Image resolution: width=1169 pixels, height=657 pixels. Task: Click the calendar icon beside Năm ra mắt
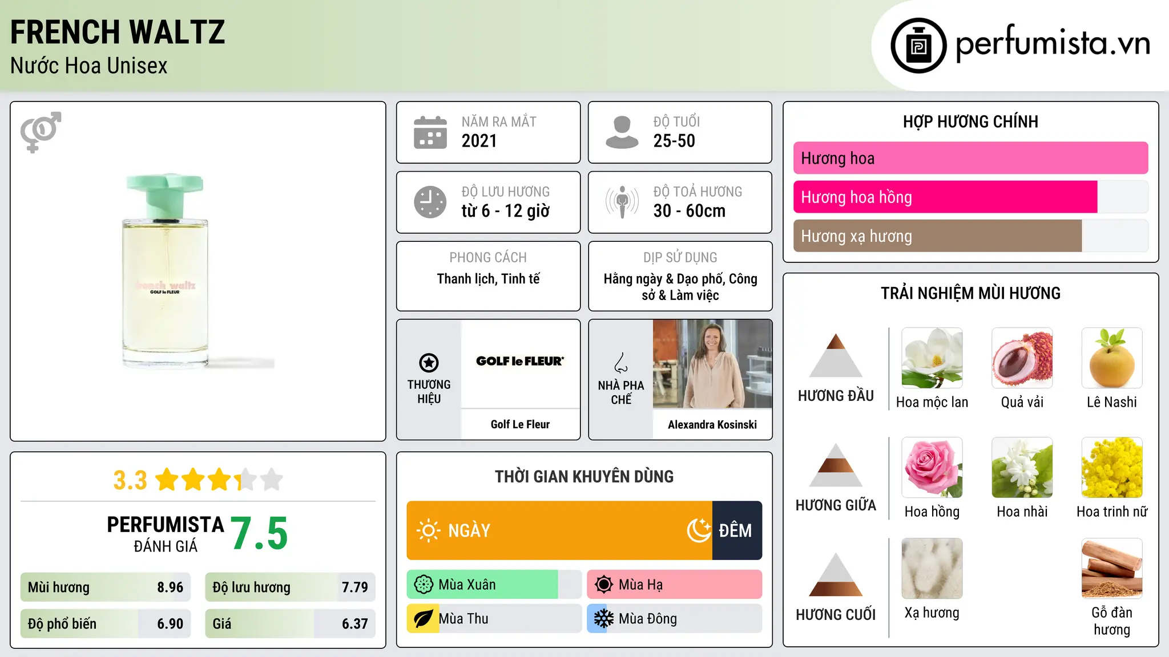click(x=430, y=132)
